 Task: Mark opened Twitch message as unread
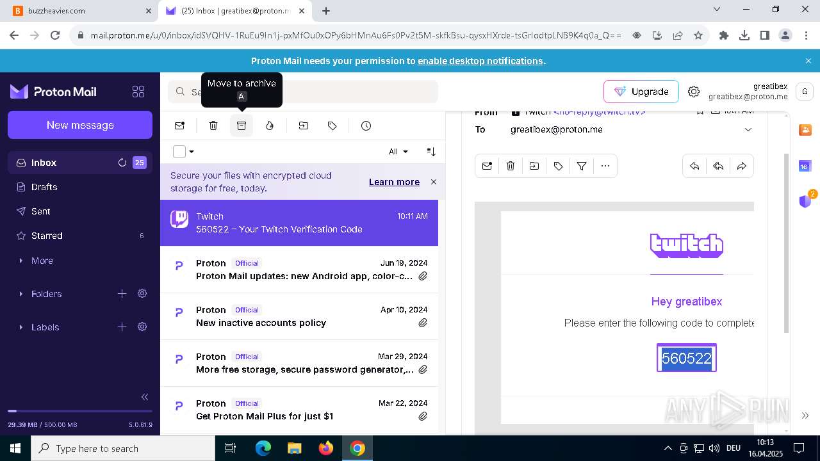click(x=487, y=166)
